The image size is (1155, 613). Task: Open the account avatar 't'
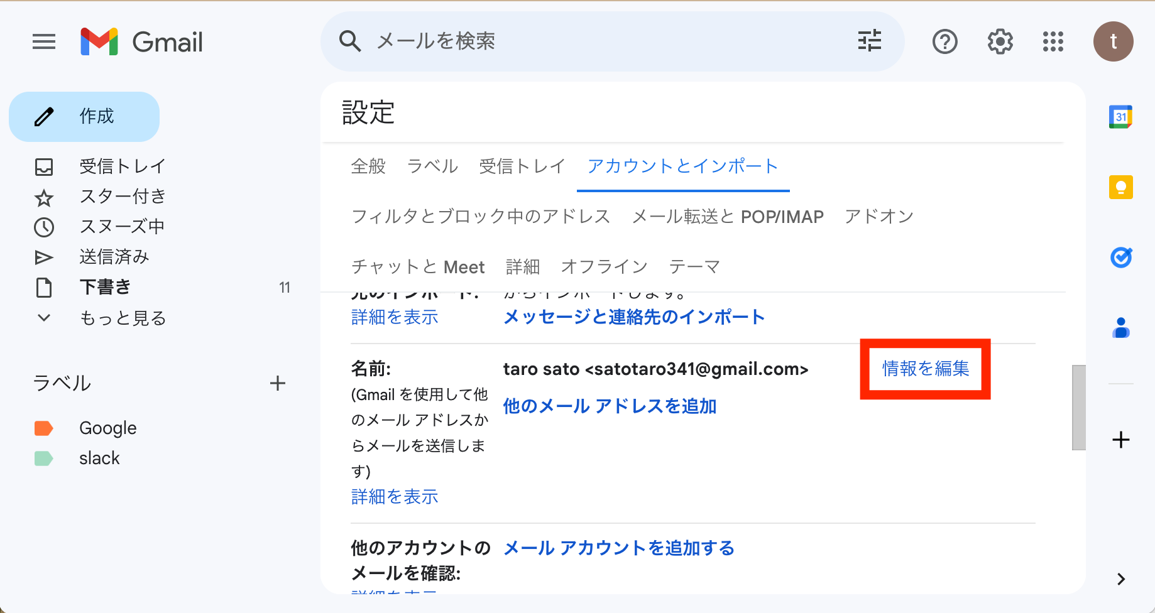[x=1113, y=41]
